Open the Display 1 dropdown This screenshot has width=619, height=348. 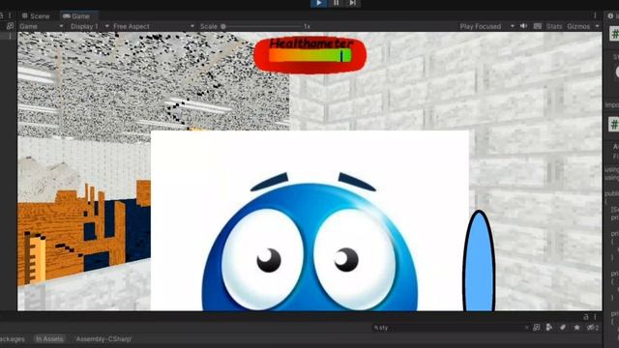pos(89,26)
